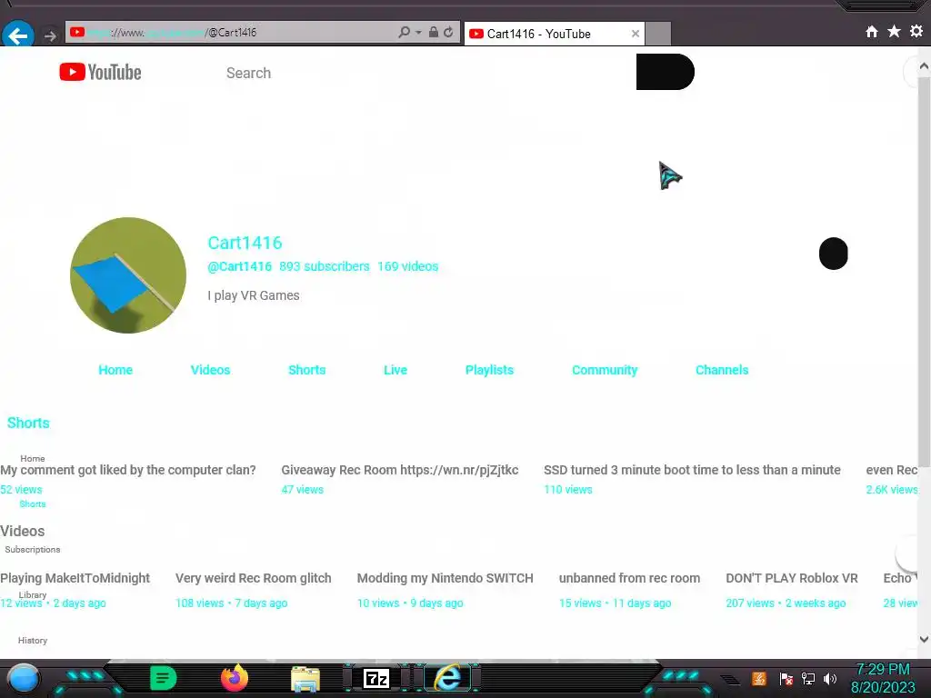Click the browser Home icon
Screen dimensions: 931x698
click(872, 32)
